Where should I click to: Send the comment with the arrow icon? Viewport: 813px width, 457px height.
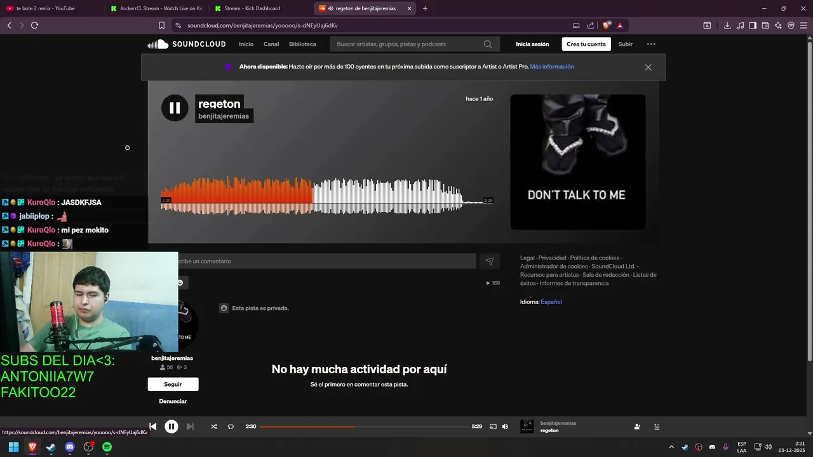point(490,261)
